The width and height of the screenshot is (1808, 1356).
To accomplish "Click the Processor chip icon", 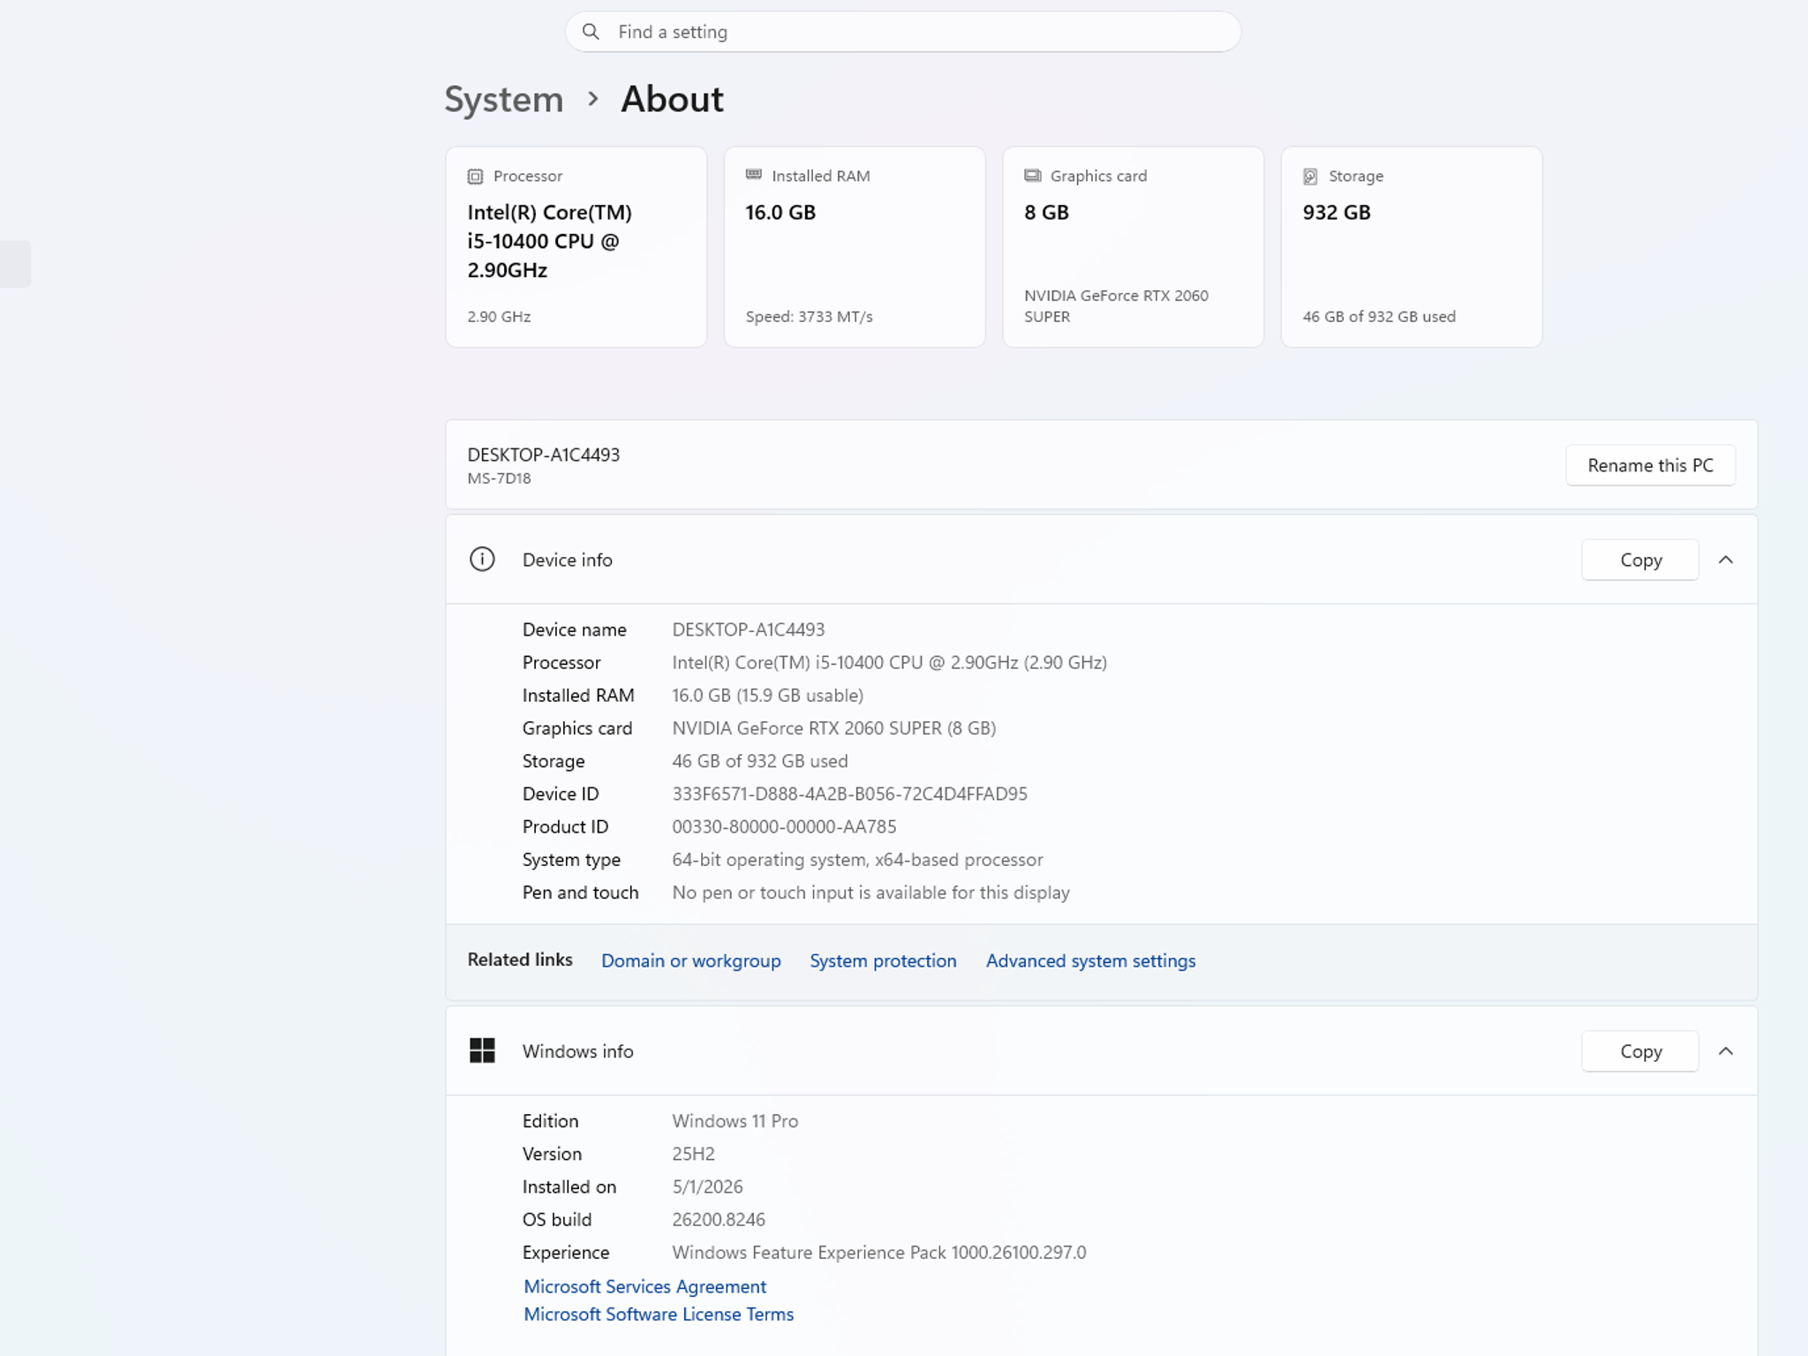I will (475, 177).
